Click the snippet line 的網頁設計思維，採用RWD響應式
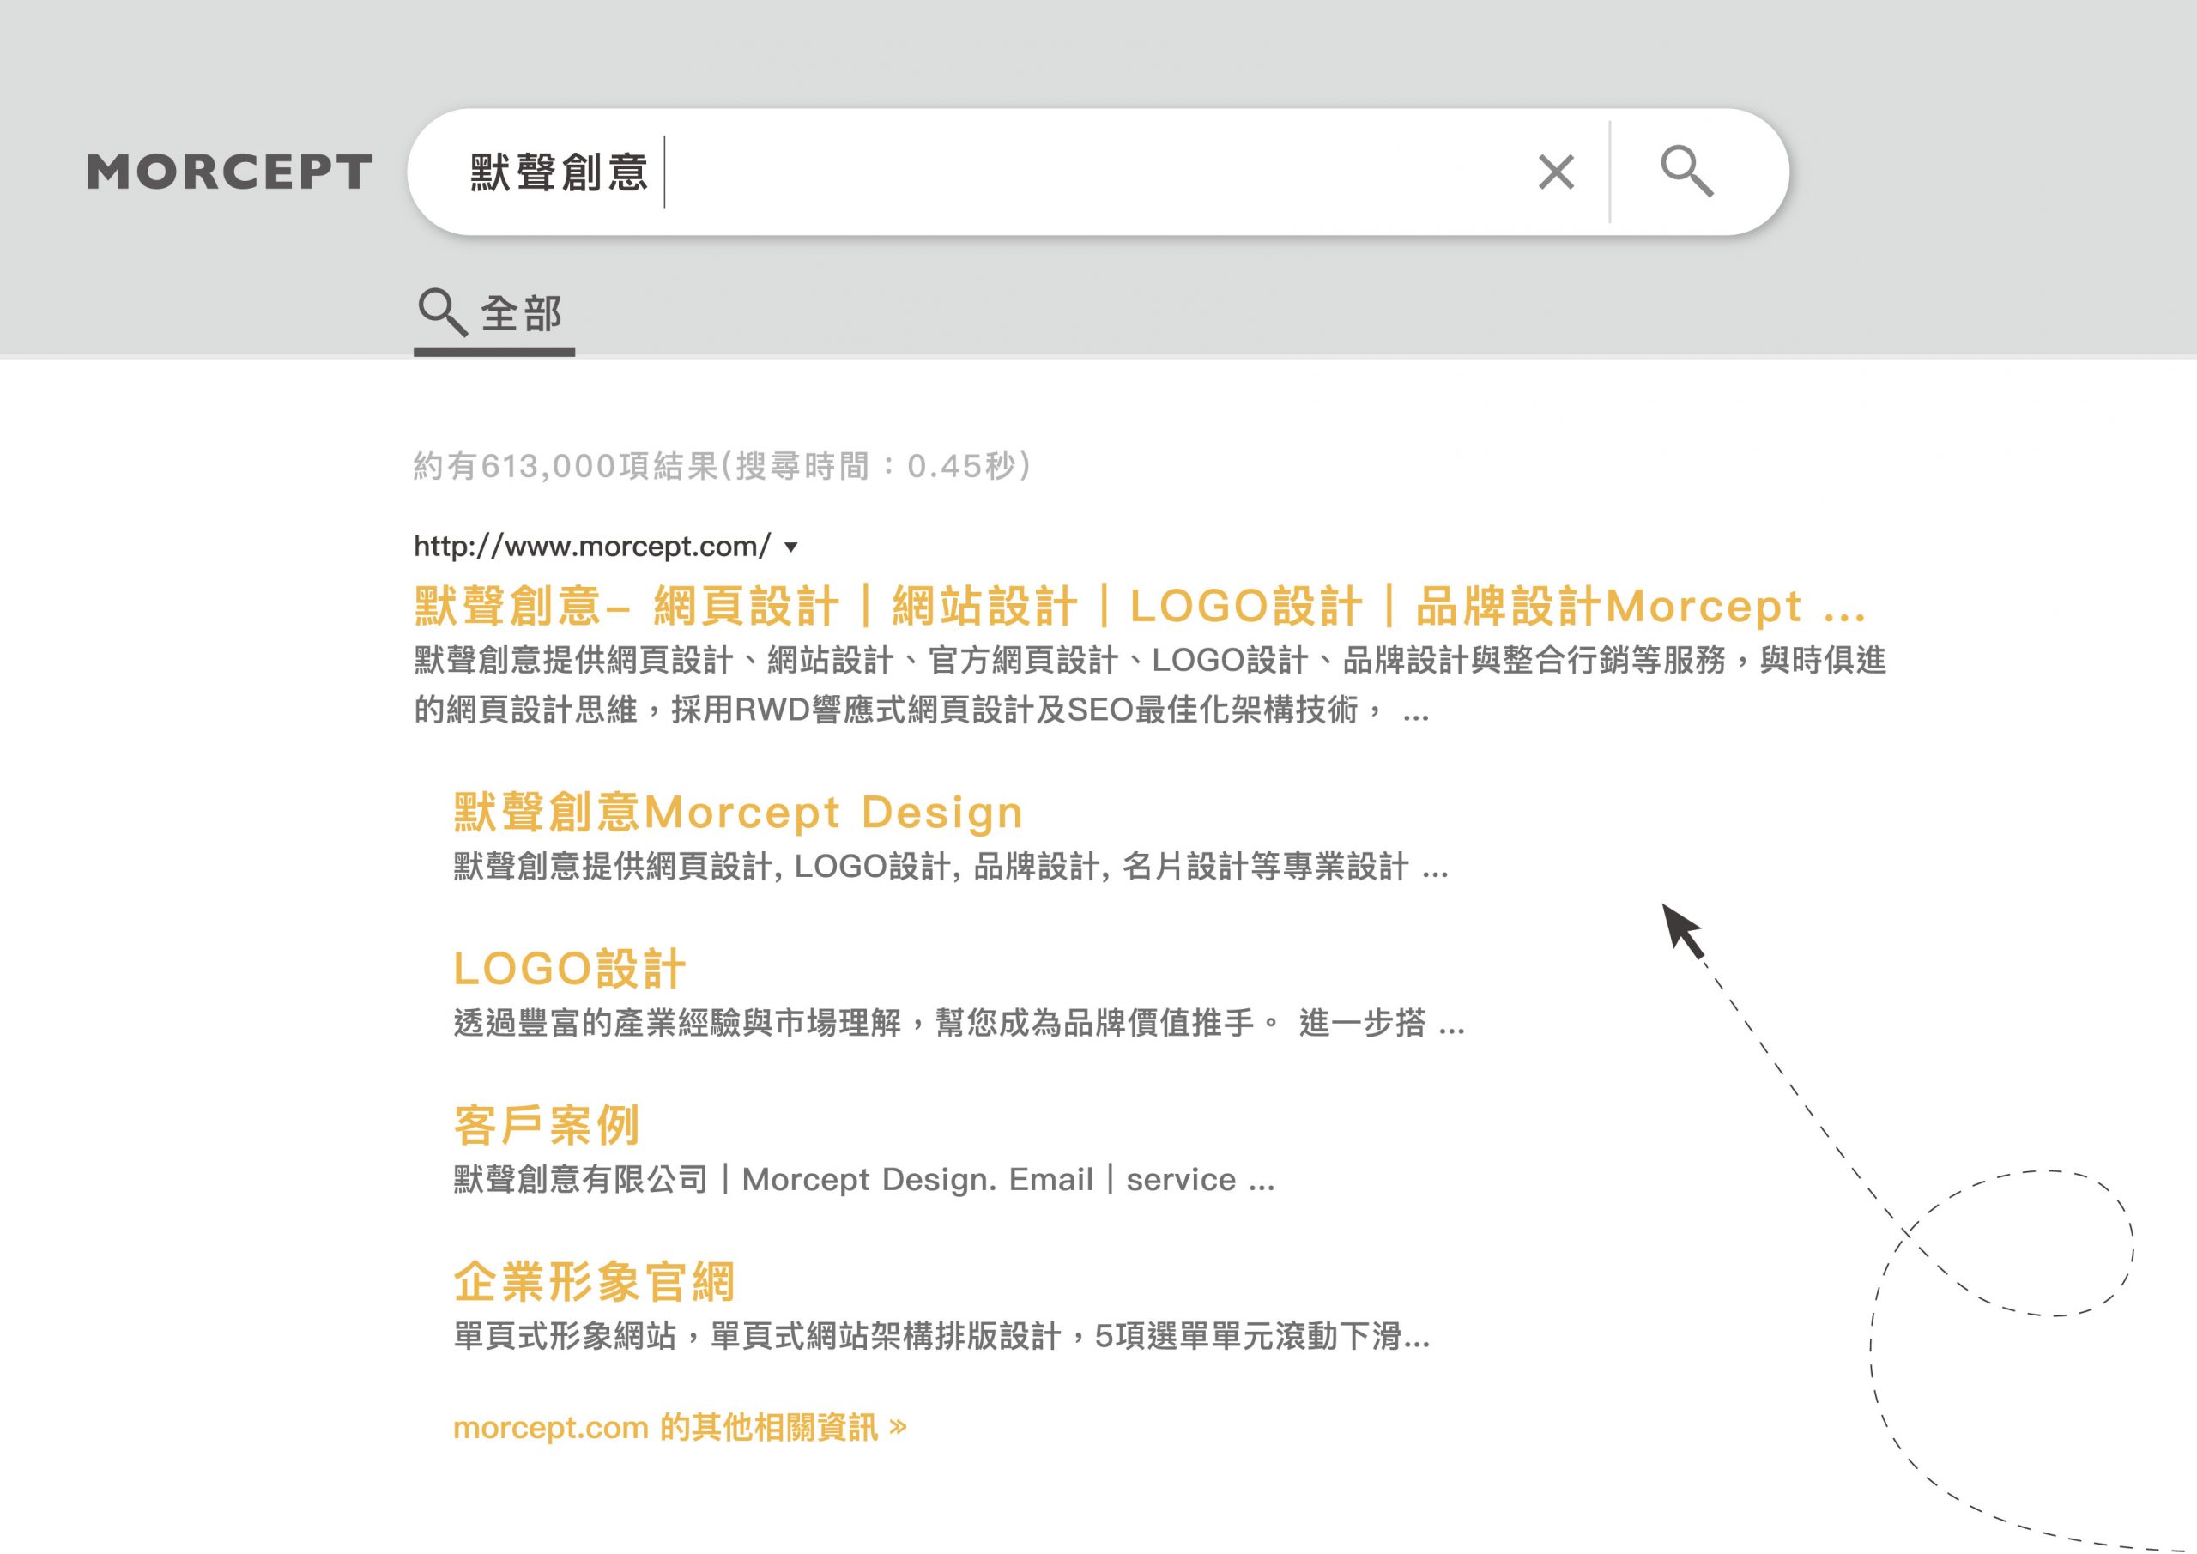The width and height of the screenshot is (2197, 1554). click(922, 709)
